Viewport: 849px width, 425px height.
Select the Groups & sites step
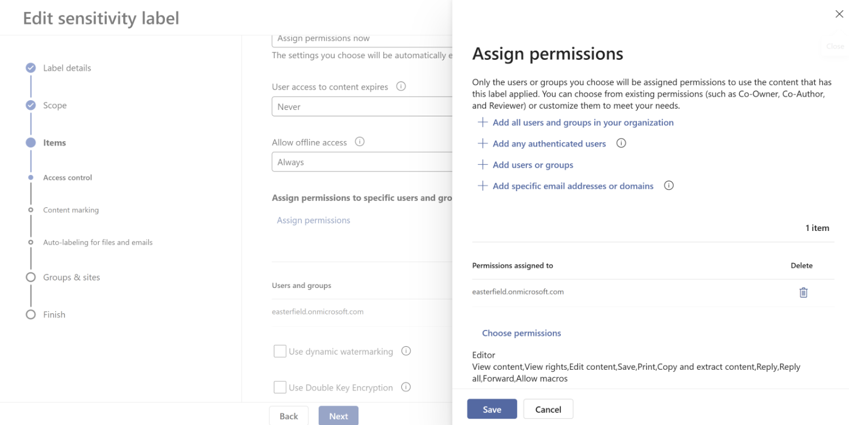coord(71,278)
